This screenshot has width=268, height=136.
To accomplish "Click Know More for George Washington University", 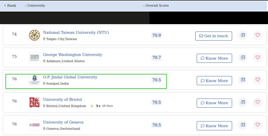I will [214, 58].
